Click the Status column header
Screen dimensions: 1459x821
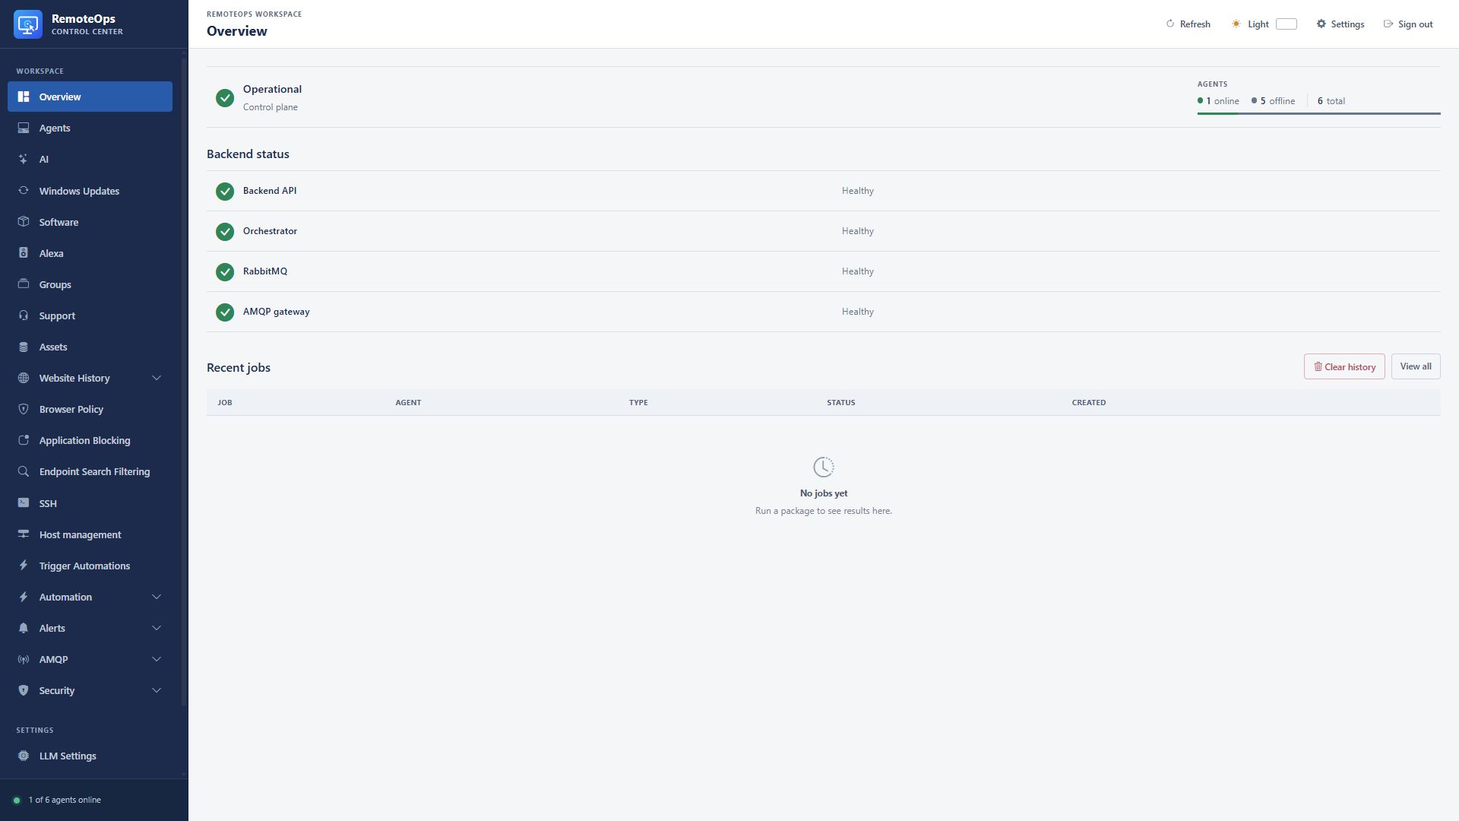tap(840, 402)
